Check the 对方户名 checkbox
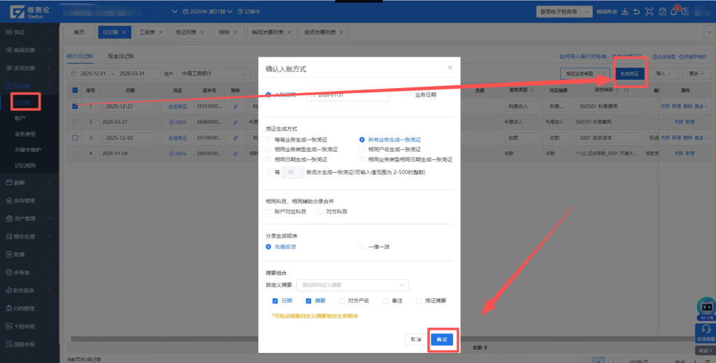The height and width of the screenshot is (363, 716). pos(342,301)
